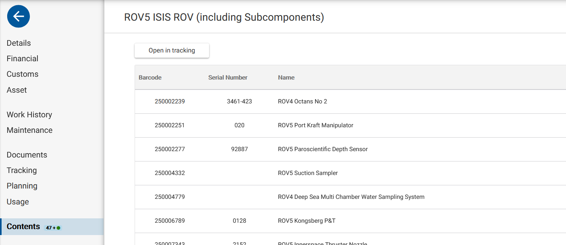
Task: Sort by the Serial Number column header
Action: 228,78
